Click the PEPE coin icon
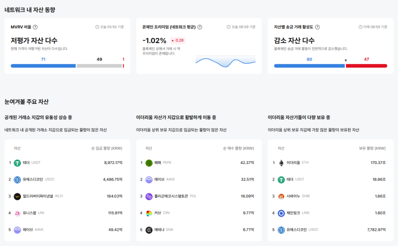398x246 pixels. 149,163
